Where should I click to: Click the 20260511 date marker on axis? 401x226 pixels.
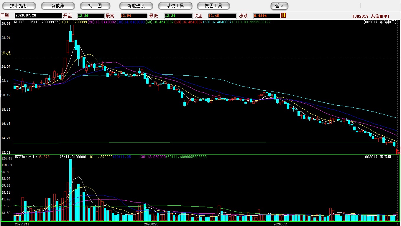point(280,224)
